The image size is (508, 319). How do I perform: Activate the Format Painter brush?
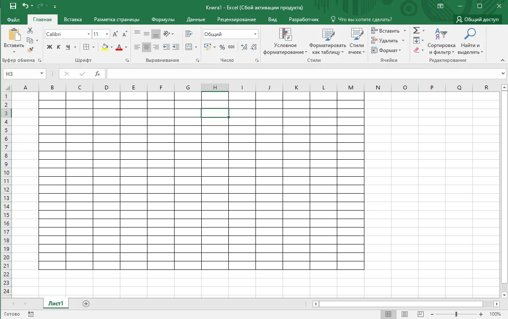[30, 50]
